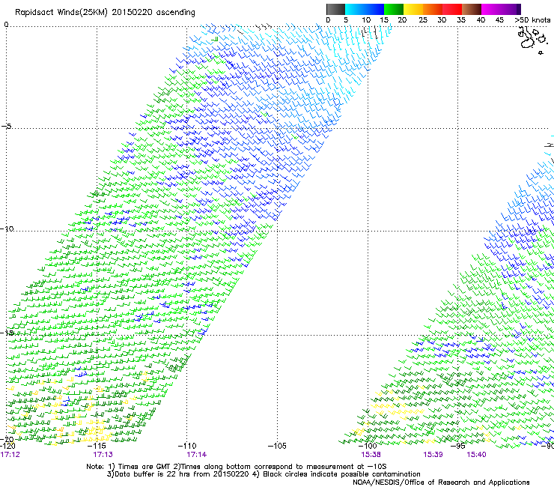Image resolution: width=554 pixels, height=487 pixels.
Task: Click the '-120' longitude label
Action: [x=7, y=446]
